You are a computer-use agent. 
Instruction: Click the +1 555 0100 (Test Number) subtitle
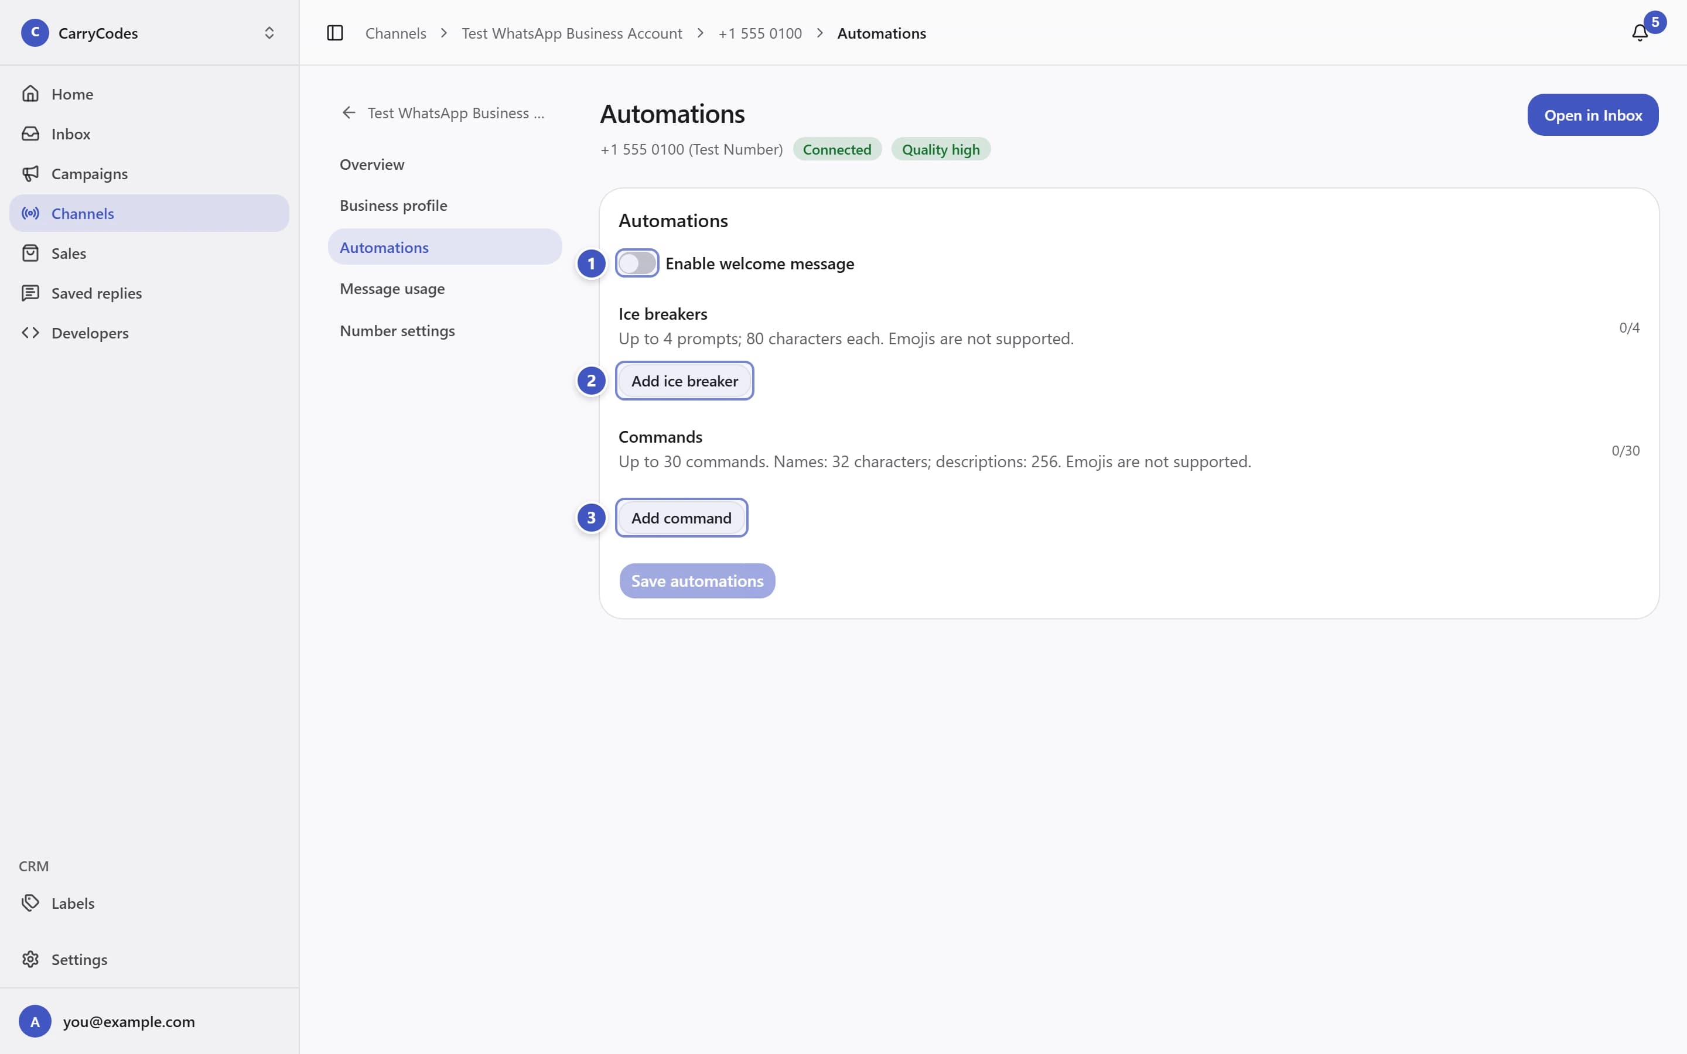point(692,149)
